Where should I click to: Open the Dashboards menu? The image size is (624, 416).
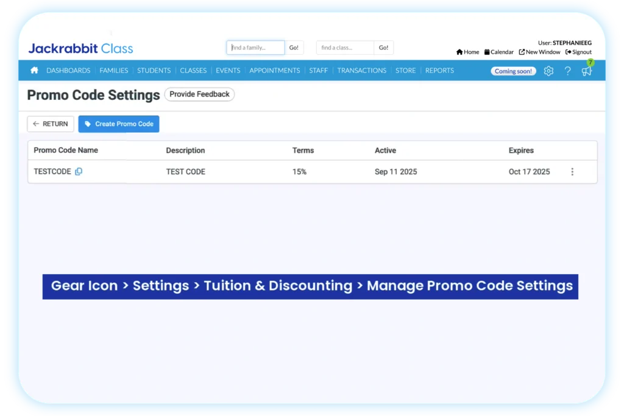pyautogui.click(x=68, y=71)
